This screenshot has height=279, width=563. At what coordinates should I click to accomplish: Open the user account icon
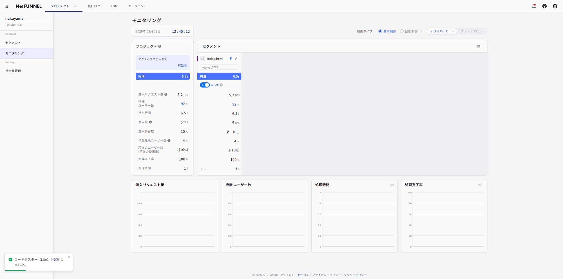pos(555,6)
